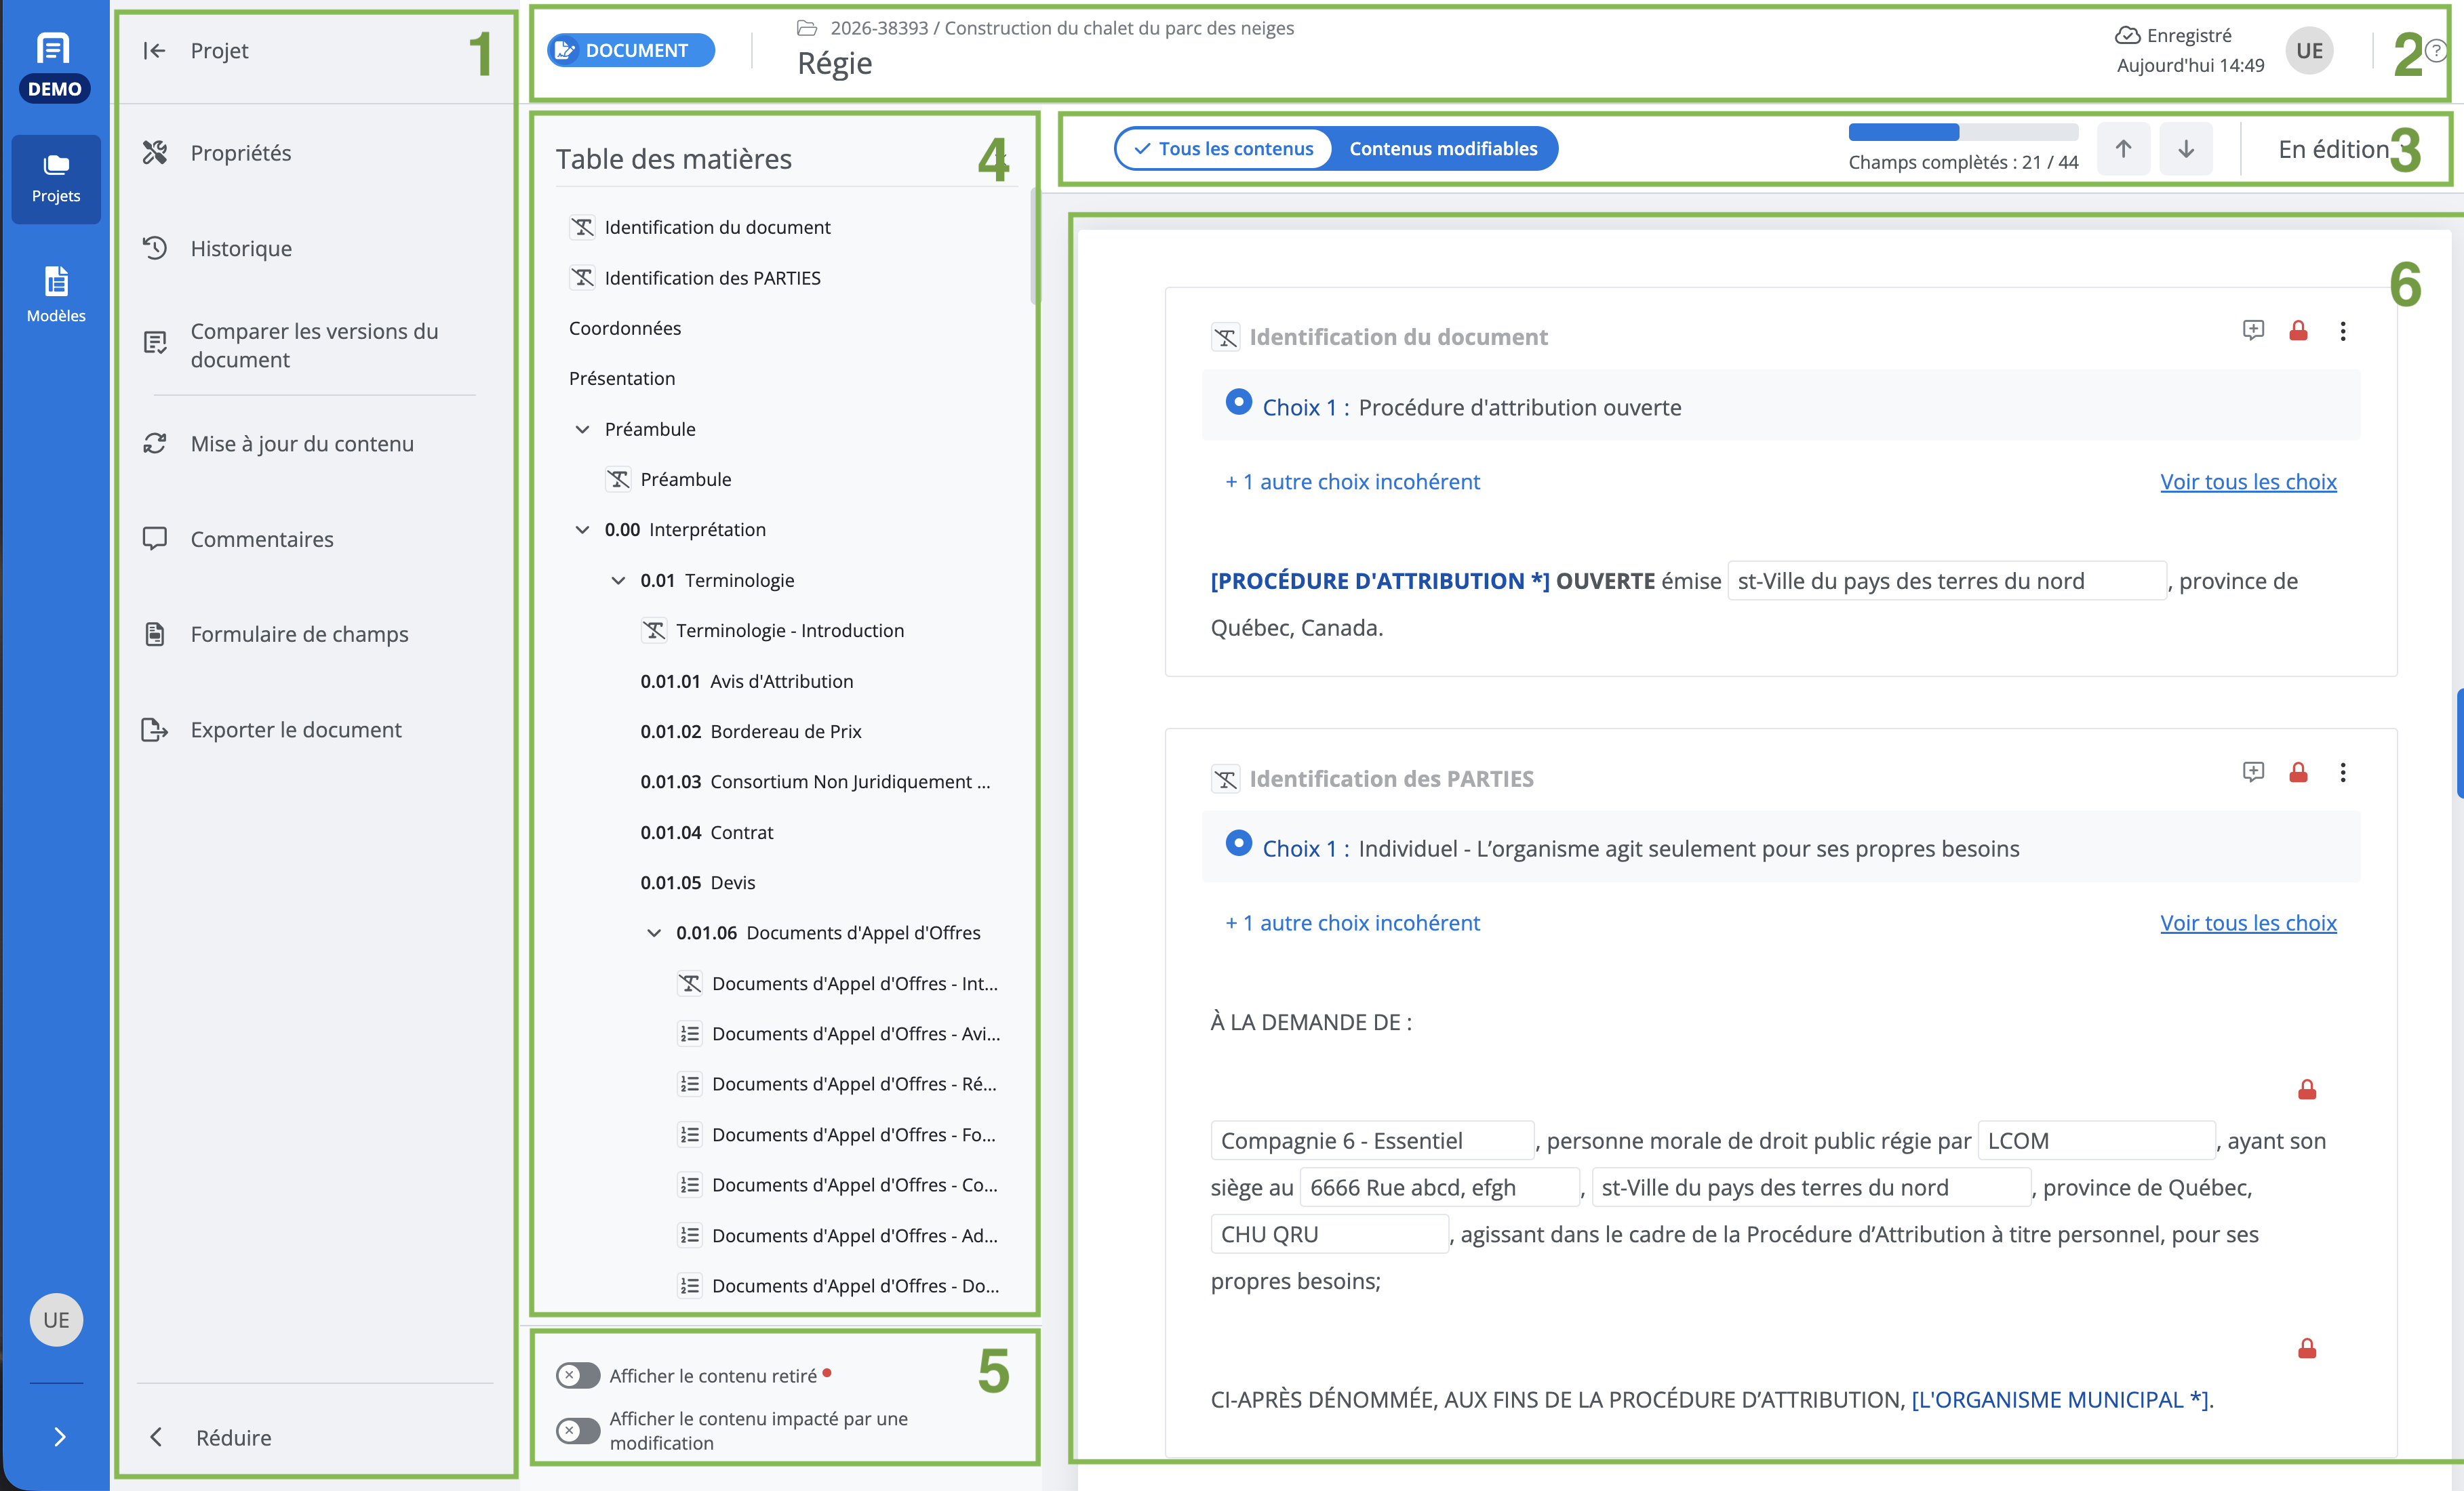The height and width of the screenshot is (1491, 2464).
Task: Select Choix 1 radio Procédure d'attribution ouverte
Action: coord(1238,402)
